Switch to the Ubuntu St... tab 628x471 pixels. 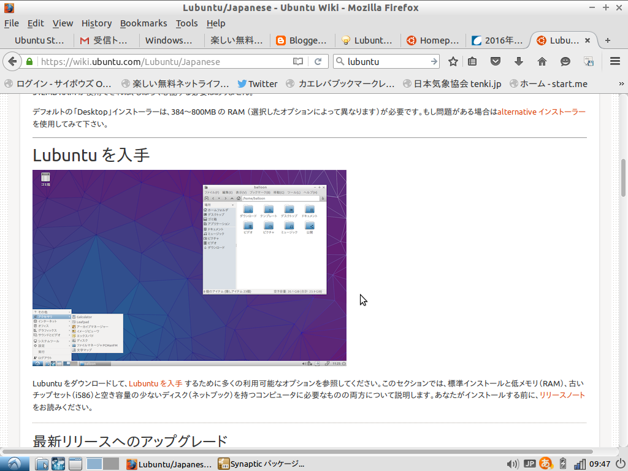point(39,40)
